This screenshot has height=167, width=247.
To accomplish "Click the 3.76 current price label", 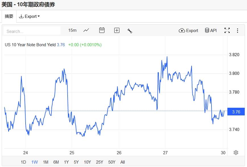I will point(236,112).
